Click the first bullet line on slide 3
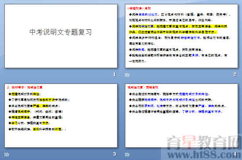This screenshot has width=242, height=160. pyautogui.click(x=25, y=94)
